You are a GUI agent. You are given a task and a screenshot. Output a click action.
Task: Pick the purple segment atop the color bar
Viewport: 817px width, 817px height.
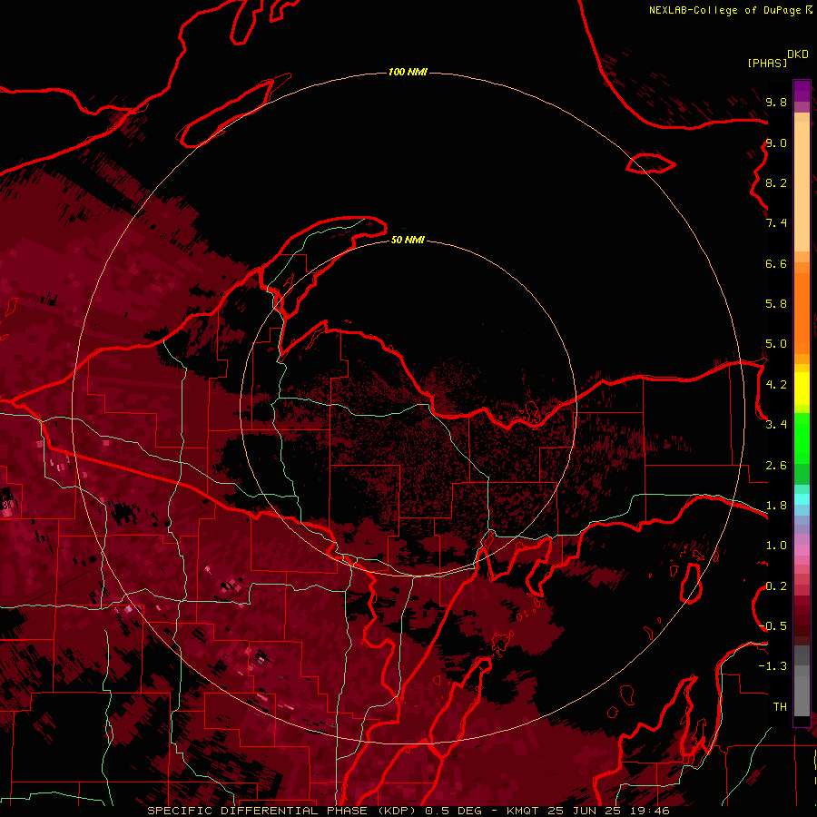point(802,91)
